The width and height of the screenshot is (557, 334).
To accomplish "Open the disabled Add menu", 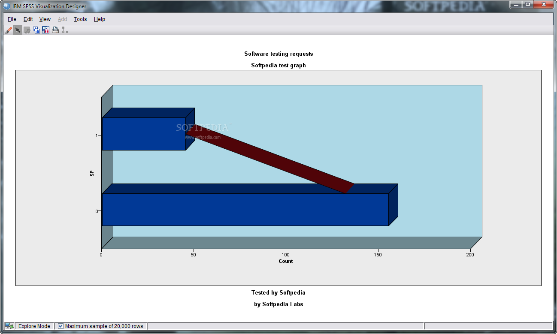I will click(62, 19).
